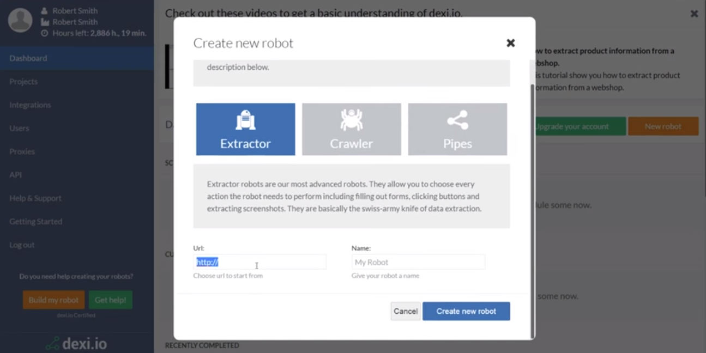Choose the Crawler robot type tile

click(352, 129)
